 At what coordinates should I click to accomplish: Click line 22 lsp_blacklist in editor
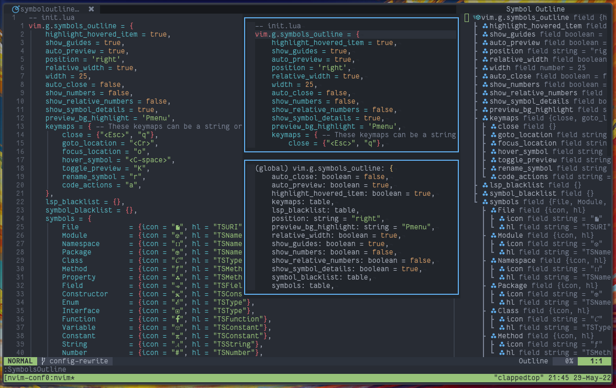click(85, 202)
